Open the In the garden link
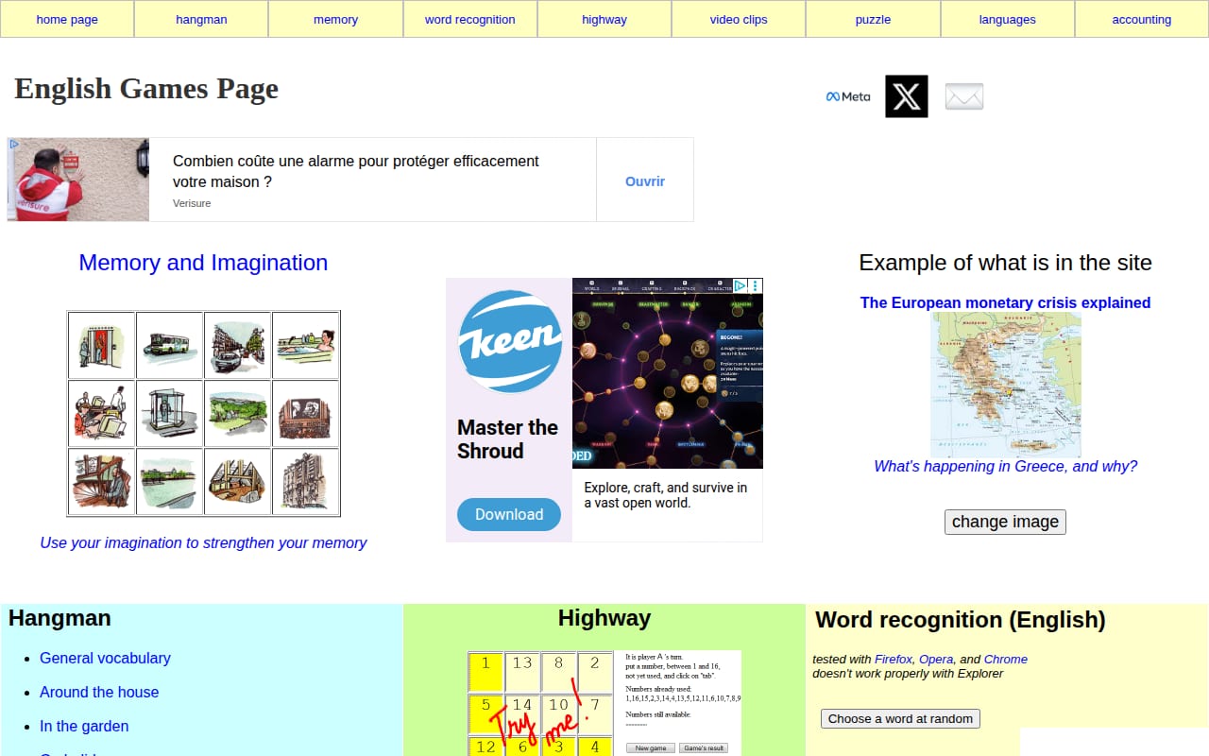The width and height of the screenshot is (1209, 756). pos(84,726)
